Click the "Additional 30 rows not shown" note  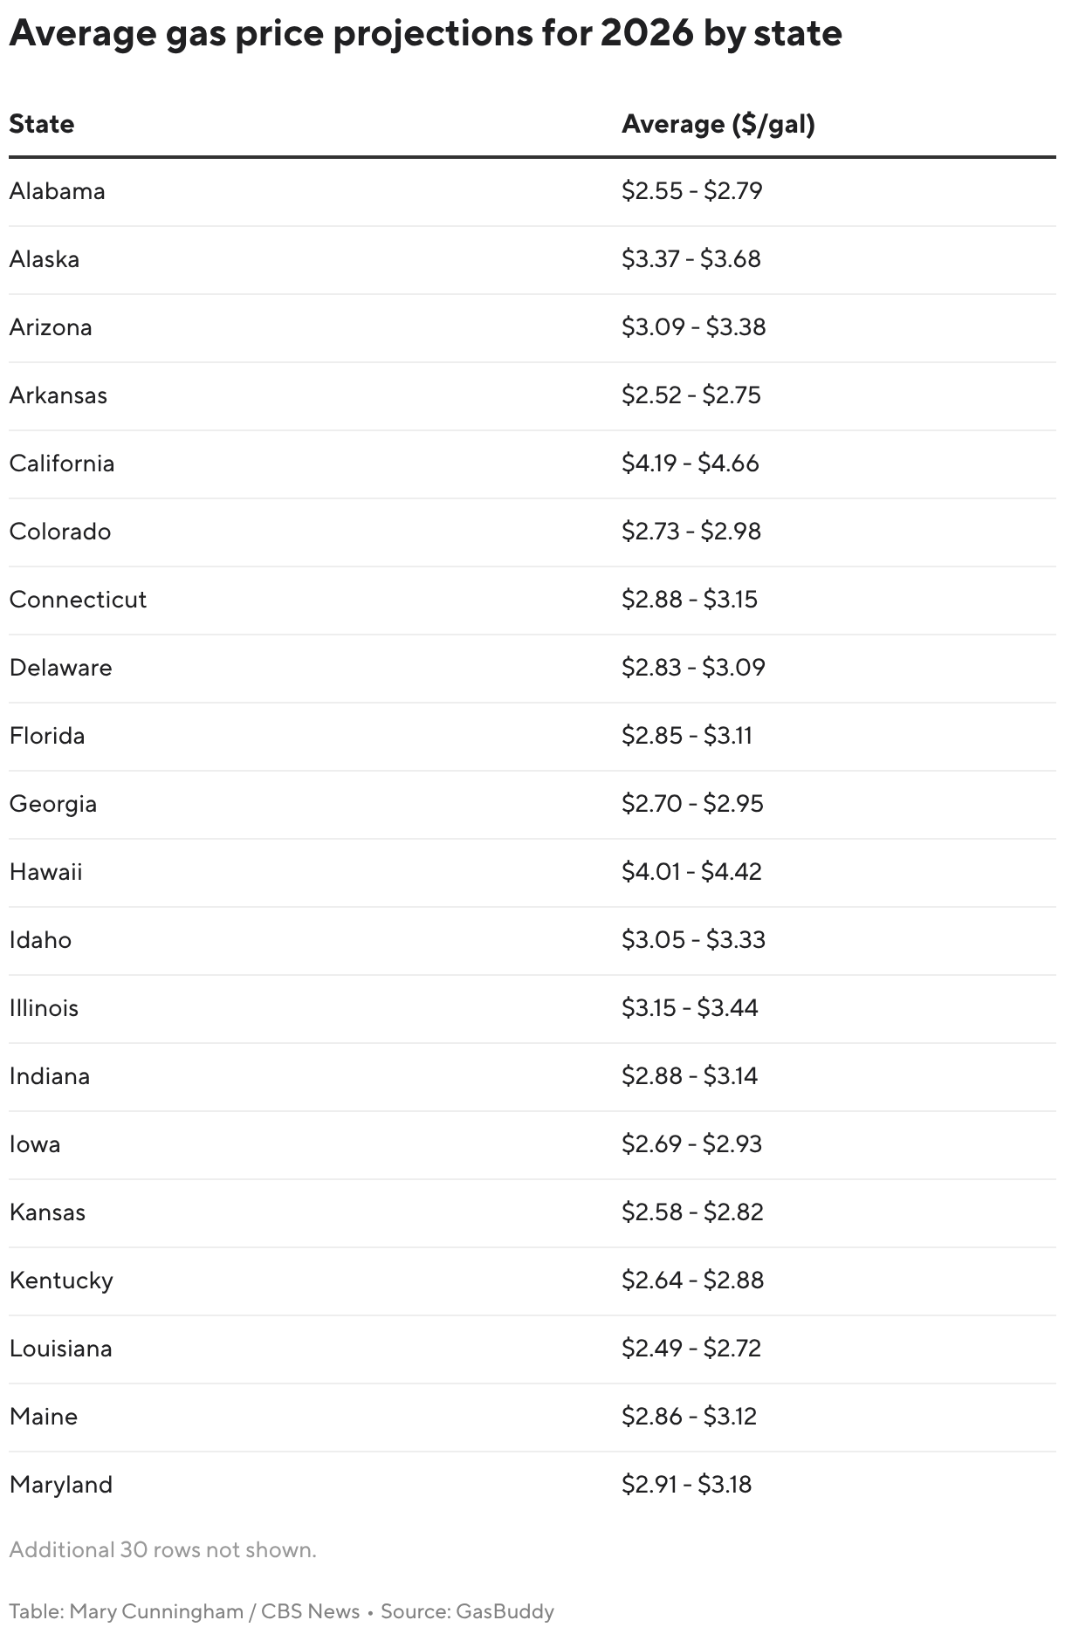pyautogui.click(x=162, y=1550)
